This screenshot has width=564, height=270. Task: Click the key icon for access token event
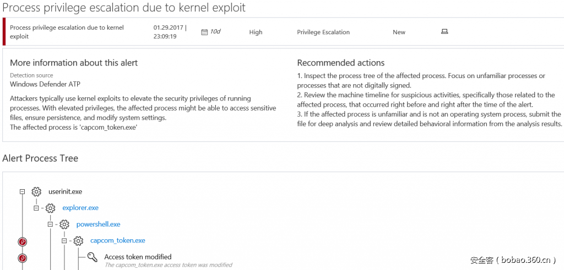click(x=92, y=257)
